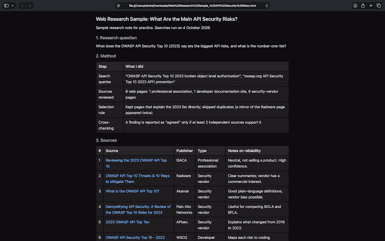The width and height of the screenshot is (385, 241).
Task: Click the "Selection rule" cell
Action: (x=110, y=110)
